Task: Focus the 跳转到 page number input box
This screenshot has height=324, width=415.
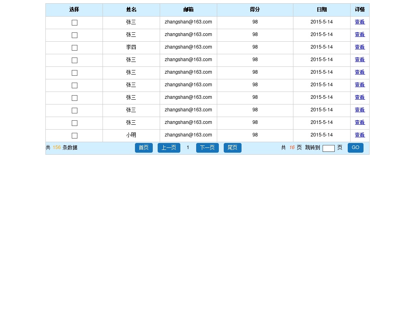Action: pyautogui.click(x=328, y=148)
